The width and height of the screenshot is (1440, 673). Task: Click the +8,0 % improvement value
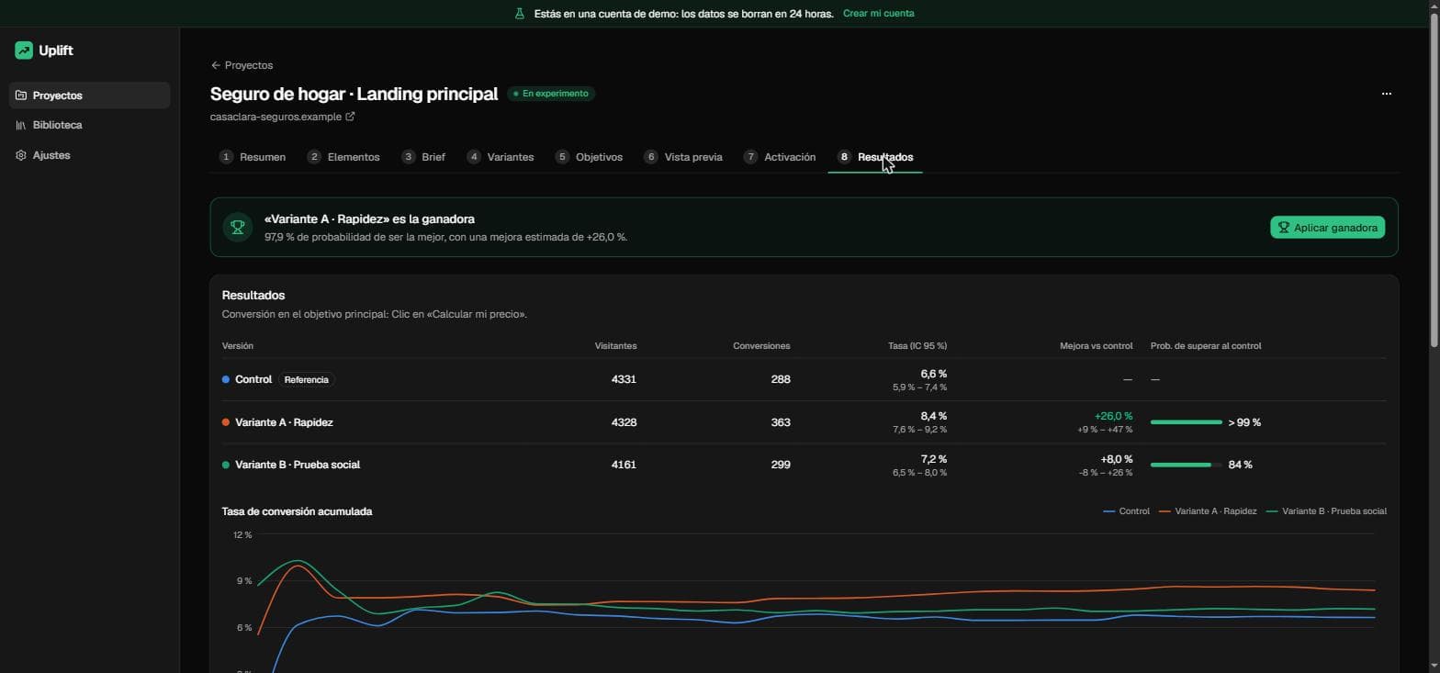(x=1116, y=459)
